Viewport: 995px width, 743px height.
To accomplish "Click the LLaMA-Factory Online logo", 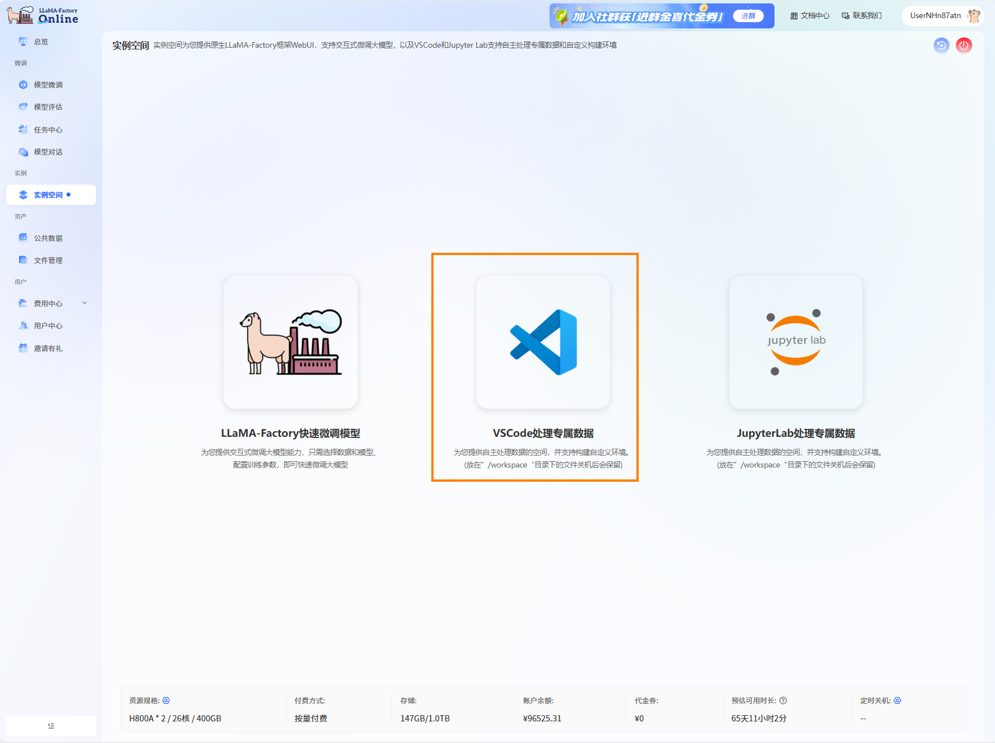I will (43, 15).
